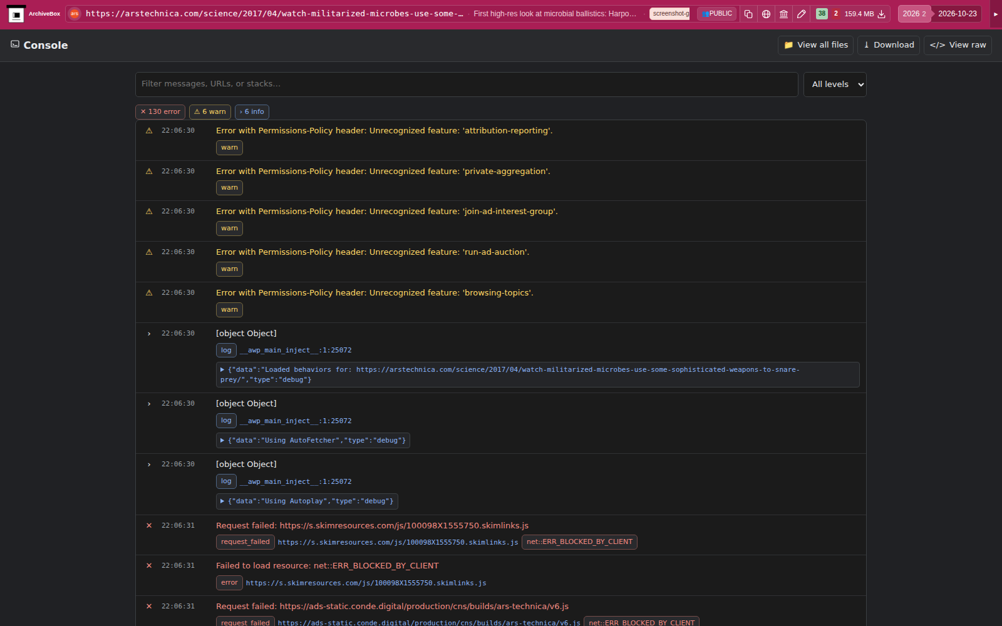Click the View raw button

pyautogui.click(x=958, y=45)
